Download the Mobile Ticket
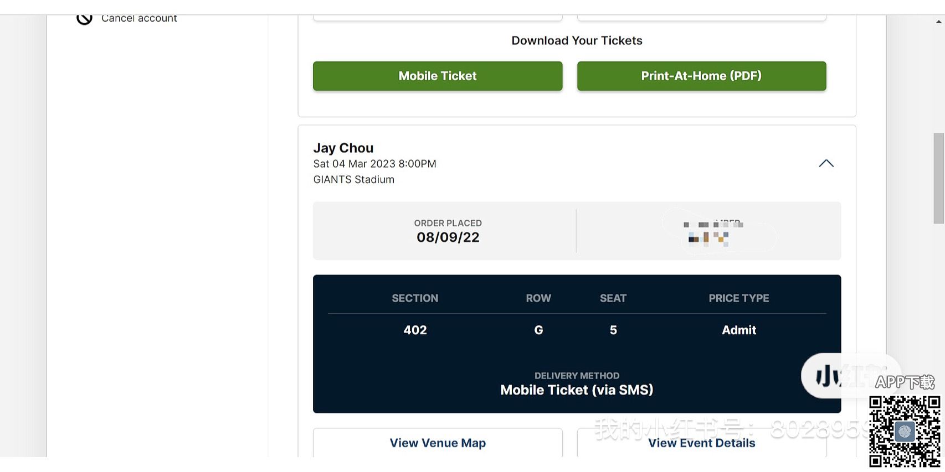 point(438,76)
